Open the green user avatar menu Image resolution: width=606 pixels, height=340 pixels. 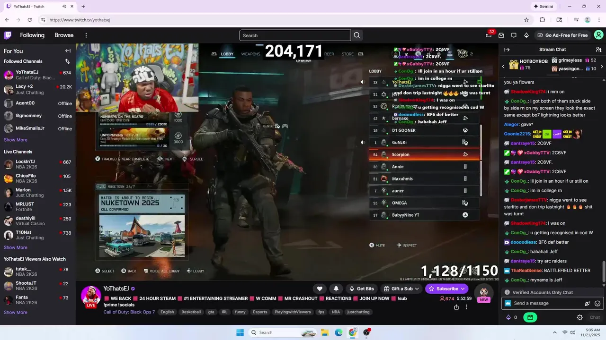coord(598,35)
